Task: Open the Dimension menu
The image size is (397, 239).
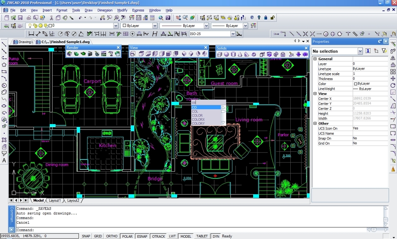Action: click(x=105, y=10)
